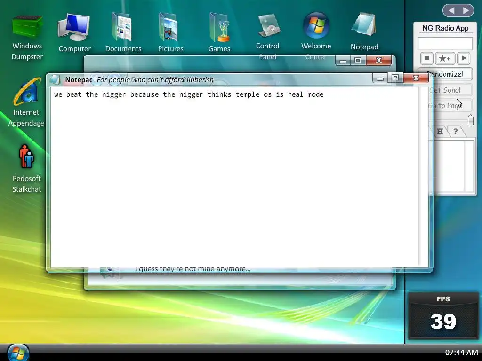Click the Get Song! button

[x=450, y=90]
